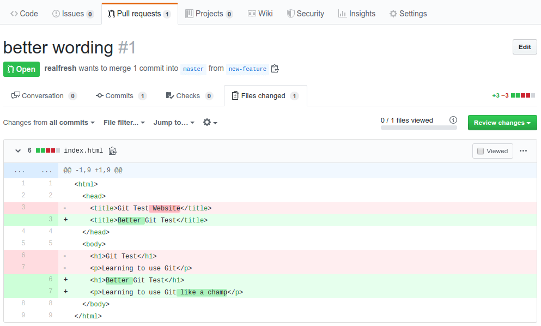541x326 pixels.
Task: Click the info icon beside files viewed counter
Action: (453, 120)
